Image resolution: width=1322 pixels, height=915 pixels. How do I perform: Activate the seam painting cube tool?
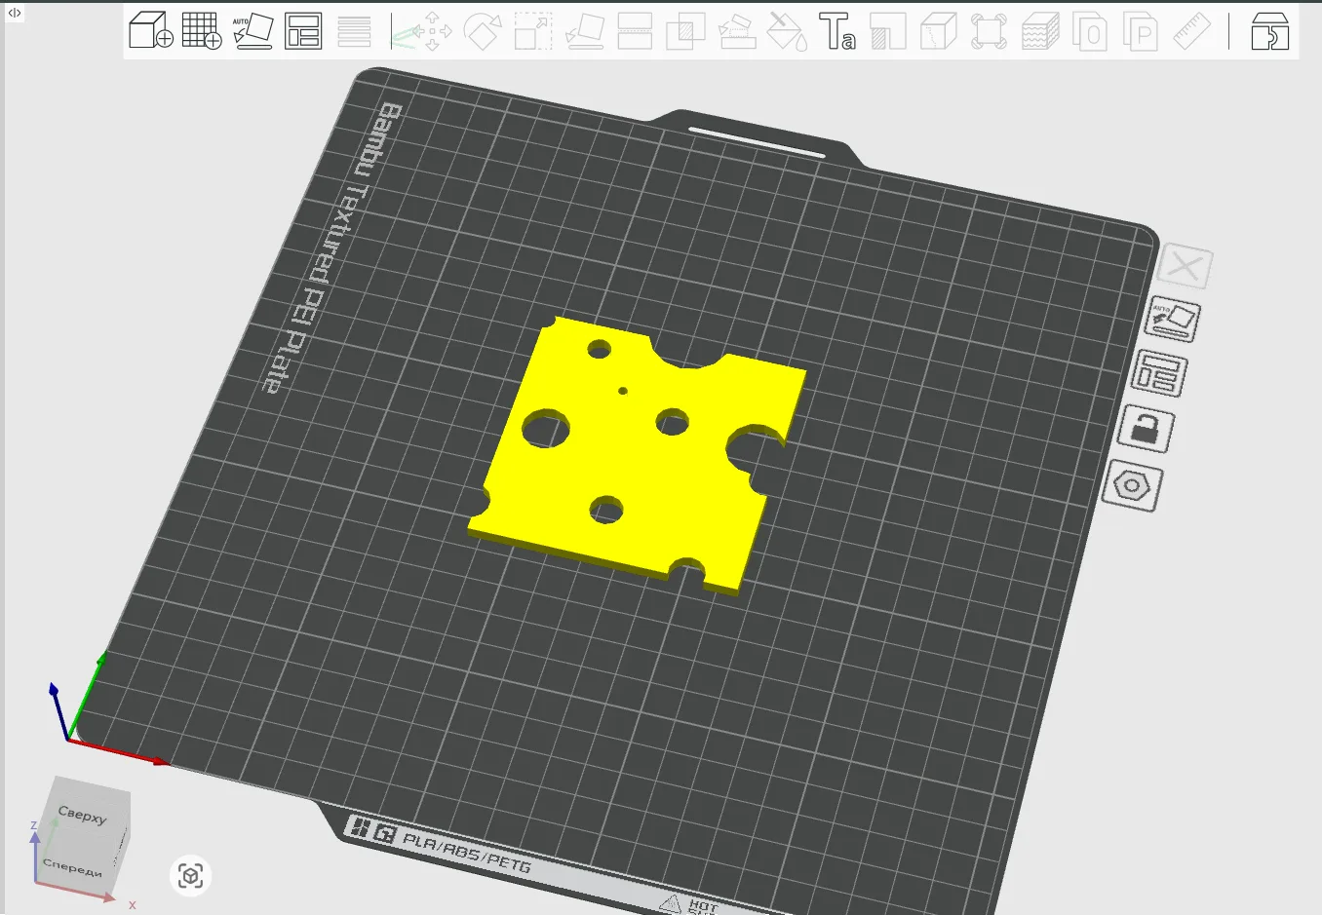(938, 30)
